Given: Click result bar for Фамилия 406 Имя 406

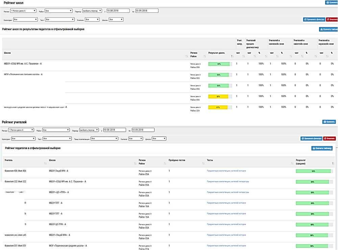Looking at the screenshot, I should (x=313, y=171).
